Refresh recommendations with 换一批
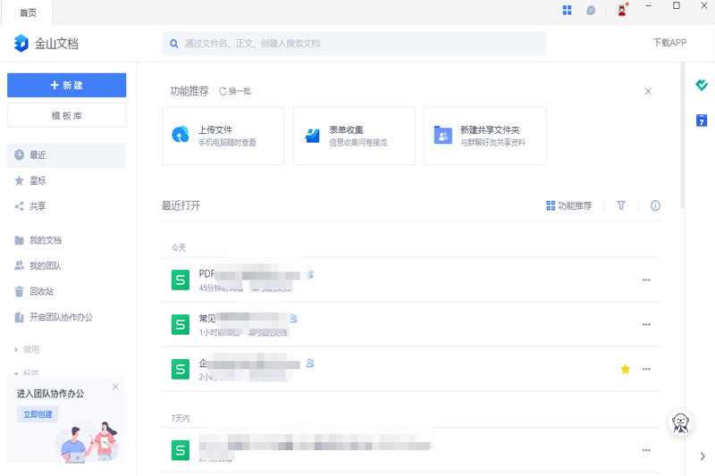Screen dimensions: 715x476 [235, 91]
